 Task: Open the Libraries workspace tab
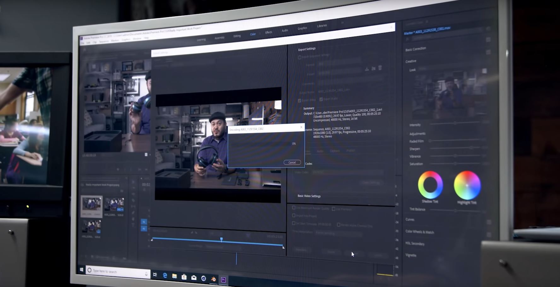click(322, 26)
